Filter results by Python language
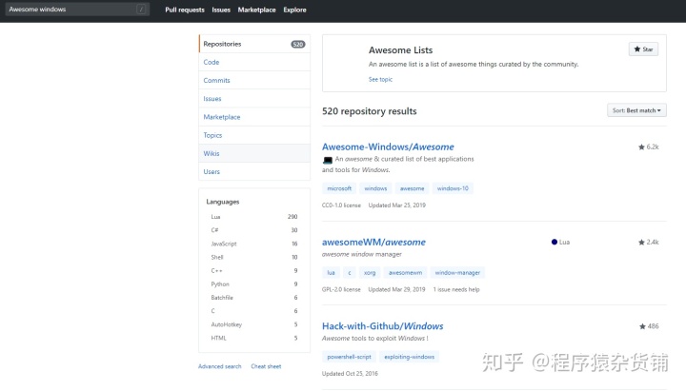Screen dimensions: 686x391 [x=254, y=284]
